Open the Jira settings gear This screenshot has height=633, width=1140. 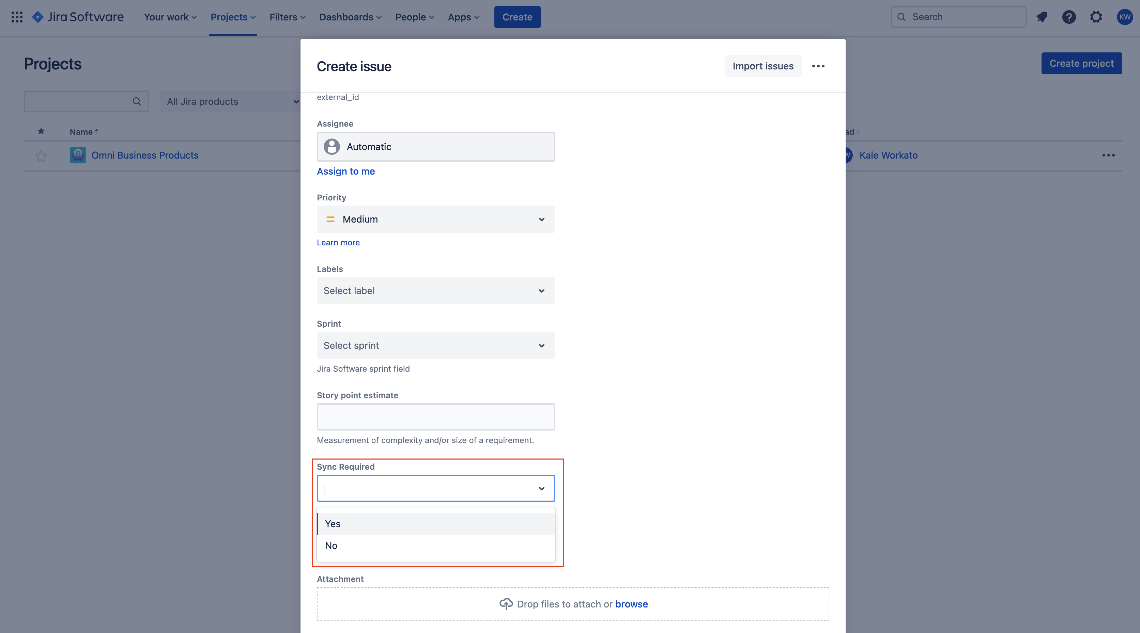click(1096, 17)
